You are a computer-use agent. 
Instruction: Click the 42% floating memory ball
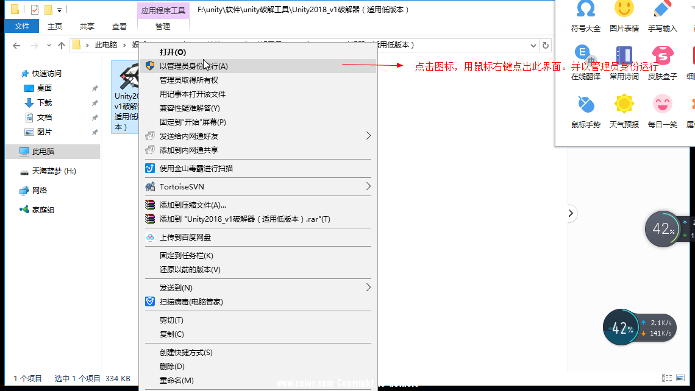[x=662, y=229]
